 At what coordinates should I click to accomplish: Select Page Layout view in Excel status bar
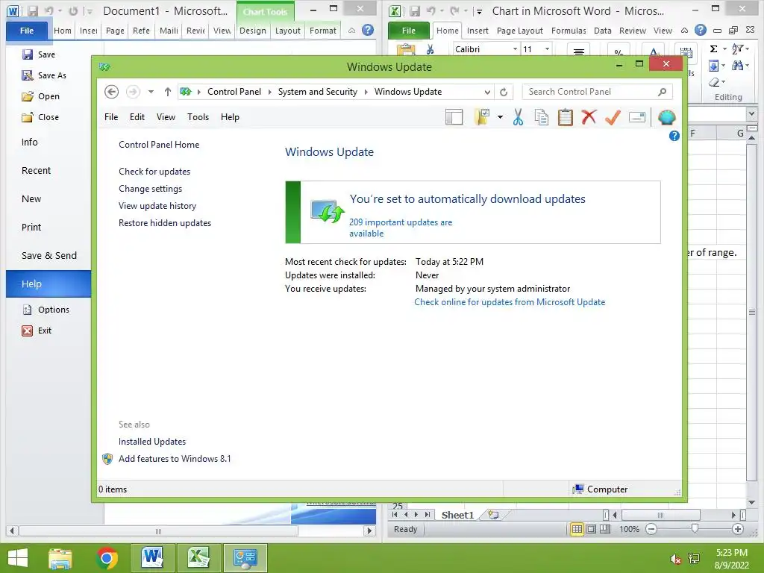[x=591, y=529]
